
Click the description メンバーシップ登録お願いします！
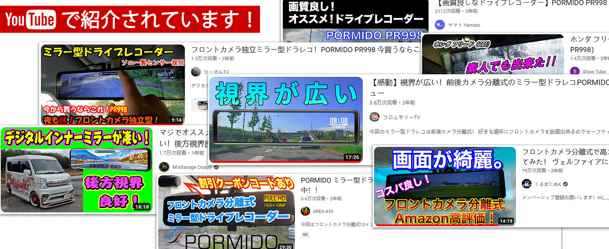coord(565,197)
